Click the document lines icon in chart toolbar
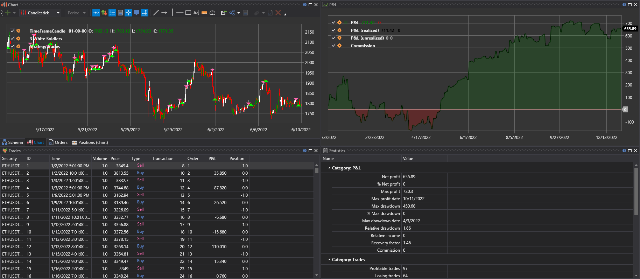This screenshot has width=640, height=279. 120,13
